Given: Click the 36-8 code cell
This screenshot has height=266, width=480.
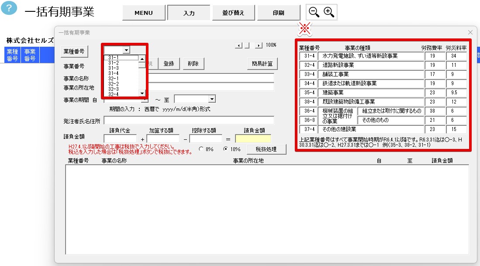Looking at the screenshot, I should (x=308, y=120).
